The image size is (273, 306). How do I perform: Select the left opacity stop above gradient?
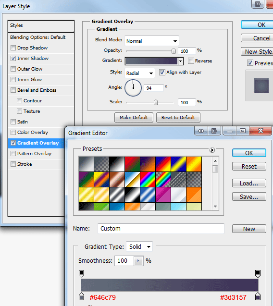point(81,274)
